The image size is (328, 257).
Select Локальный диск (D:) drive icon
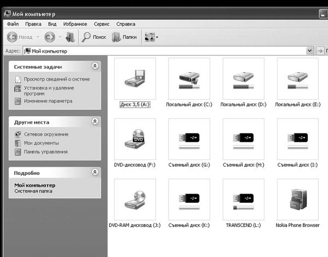click(243, 79)
